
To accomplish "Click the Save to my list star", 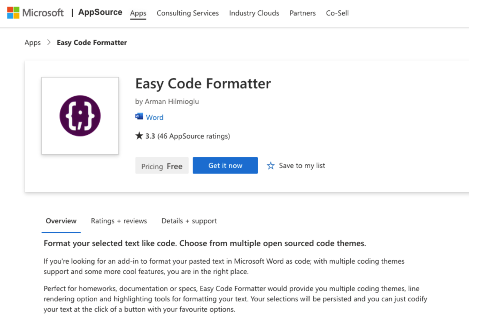I will coord(271,165).
